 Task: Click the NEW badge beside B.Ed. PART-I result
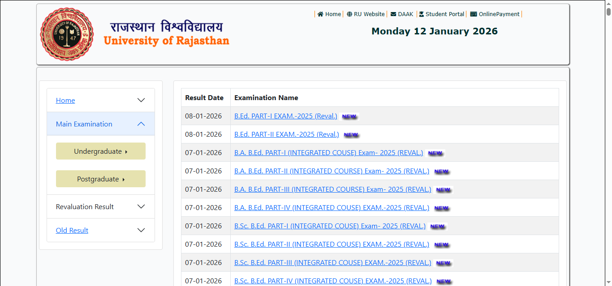coord(349,116)
